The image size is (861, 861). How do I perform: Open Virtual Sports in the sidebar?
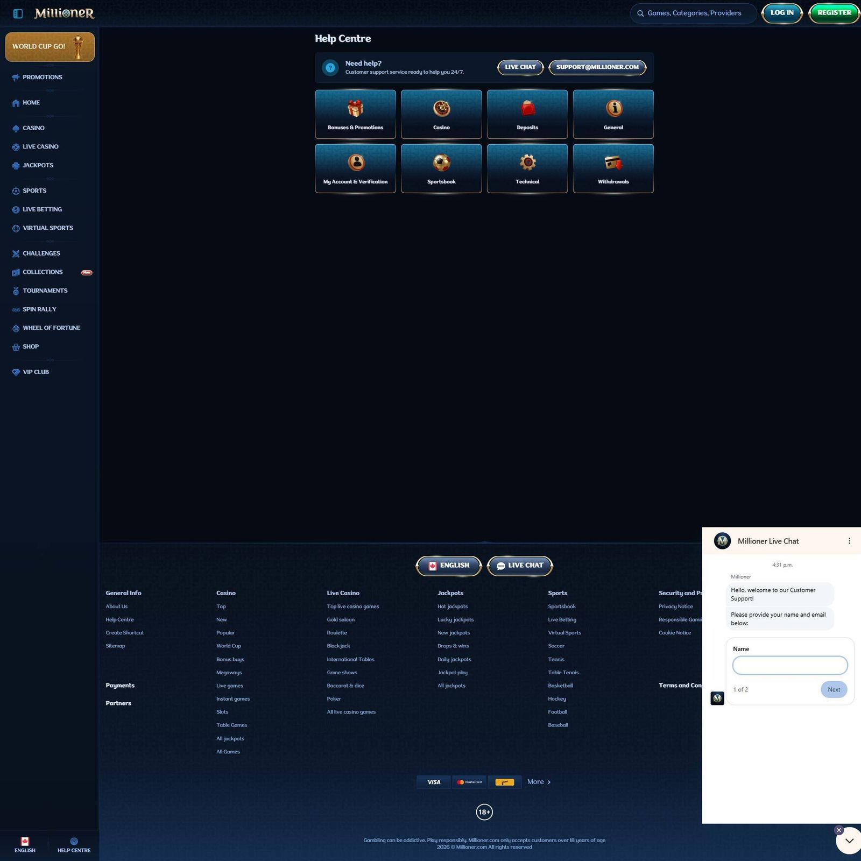coord(48,228)
